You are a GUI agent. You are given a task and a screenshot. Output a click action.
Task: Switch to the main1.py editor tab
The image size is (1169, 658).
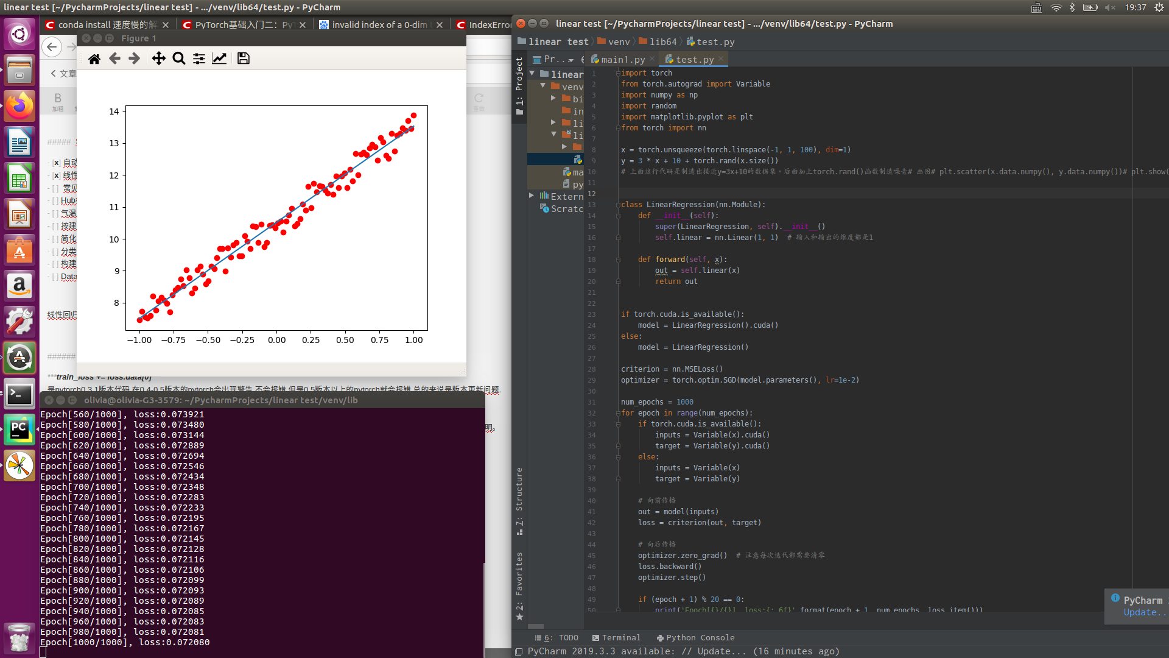coord(622,60)
